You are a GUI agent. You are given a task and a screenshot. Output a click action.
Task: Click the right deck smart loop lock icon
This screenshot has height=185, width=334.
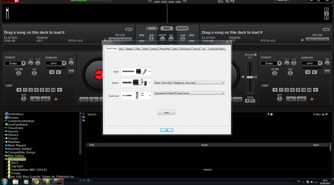[x=312, y=99]
